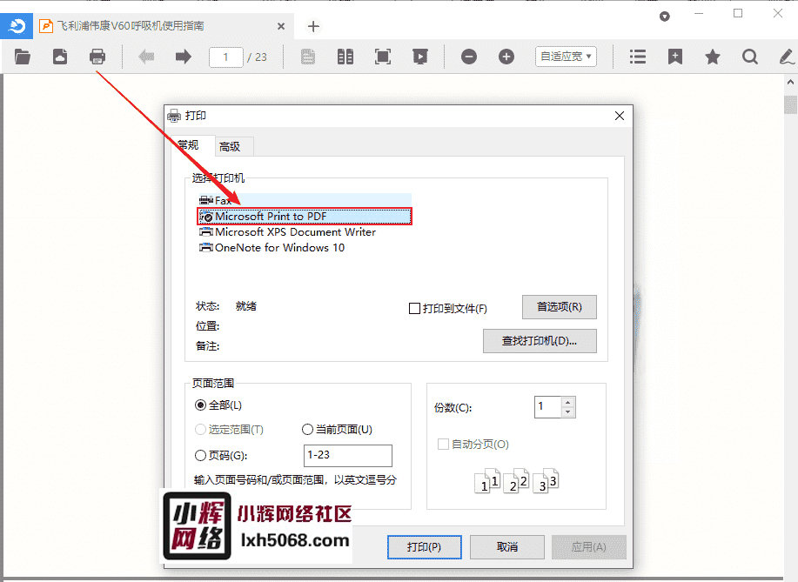Increase copies with the up stepper arrow
Viewport: 798px width, 582px height.
pos(568,402)
